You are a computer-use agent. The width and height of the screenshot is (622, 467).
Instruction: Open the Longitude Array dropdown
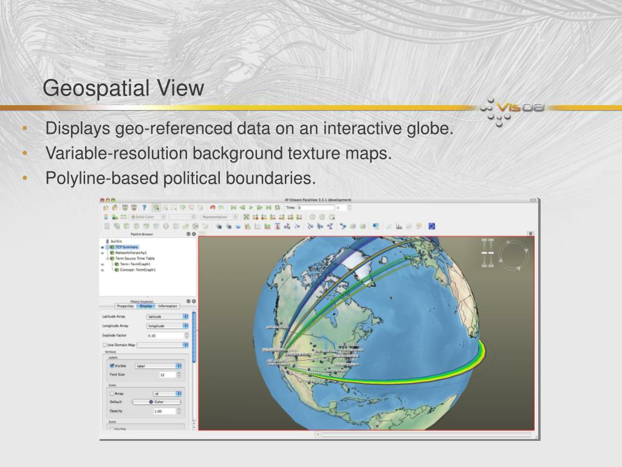coord(168,326)
